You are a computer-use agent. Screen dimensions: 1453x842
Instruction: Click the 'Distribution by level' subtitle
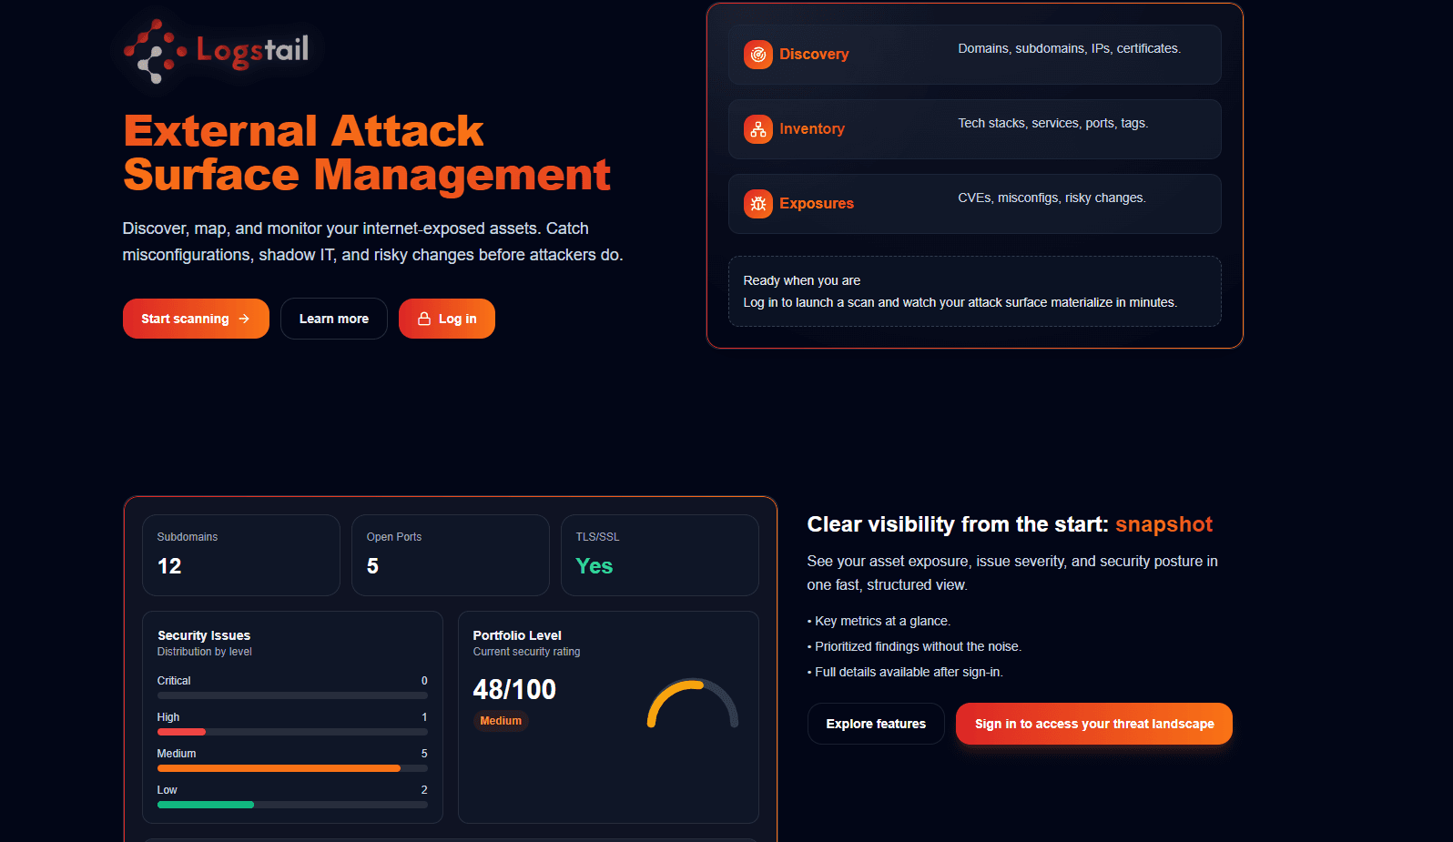pyautogui.click(x=205, y=652)
